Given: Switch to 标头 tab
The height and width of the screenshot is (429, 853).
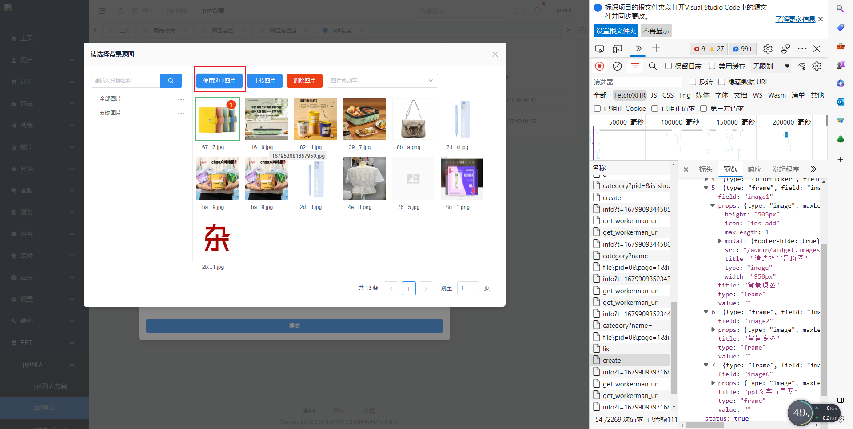Looking at the screenshot, I should [x=706, y=169].
